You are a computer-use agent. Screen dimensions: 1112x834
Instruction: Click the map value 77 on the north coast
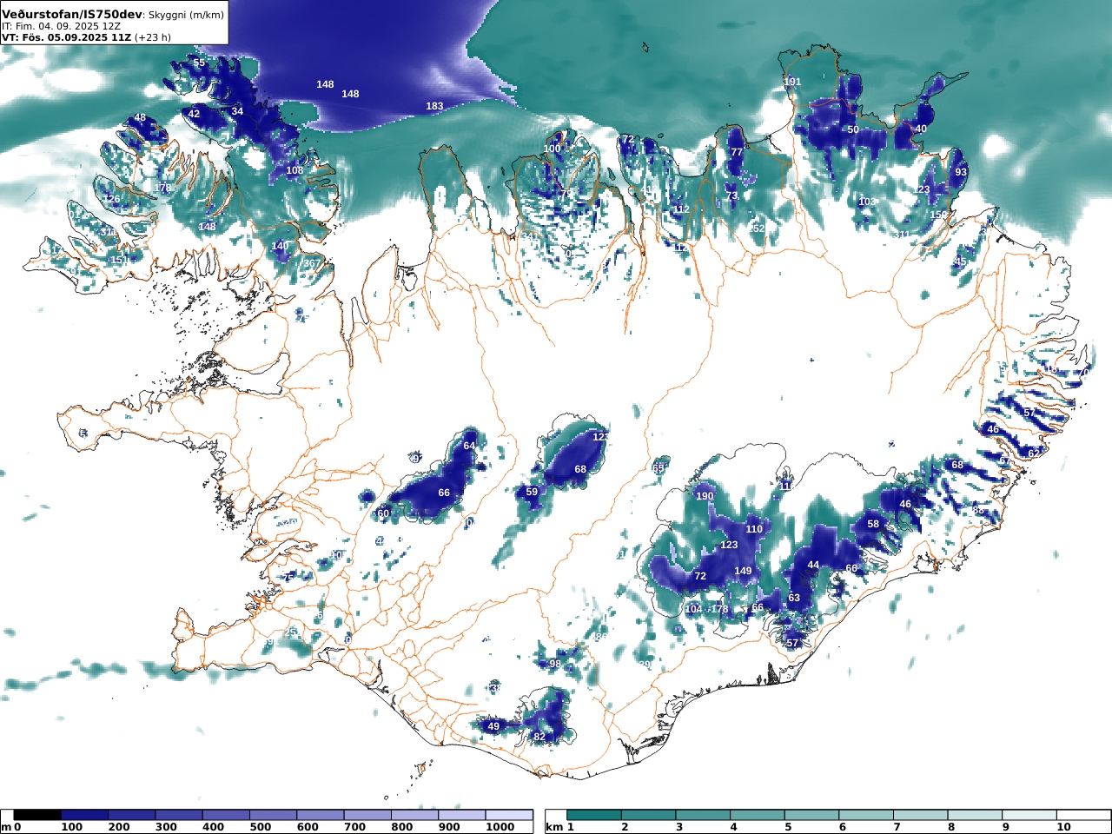[737, 152]
